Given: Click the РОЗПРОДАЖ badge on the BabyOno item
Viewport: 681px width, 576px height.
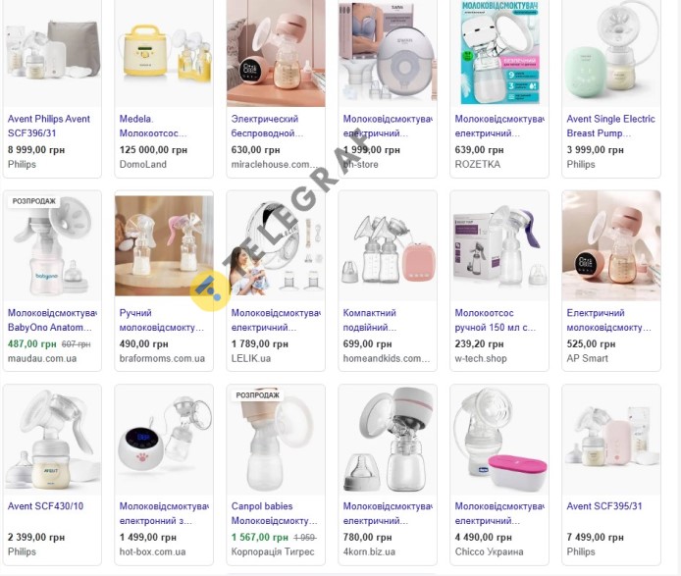Looking at the screenshot, I should coord(34,201).
